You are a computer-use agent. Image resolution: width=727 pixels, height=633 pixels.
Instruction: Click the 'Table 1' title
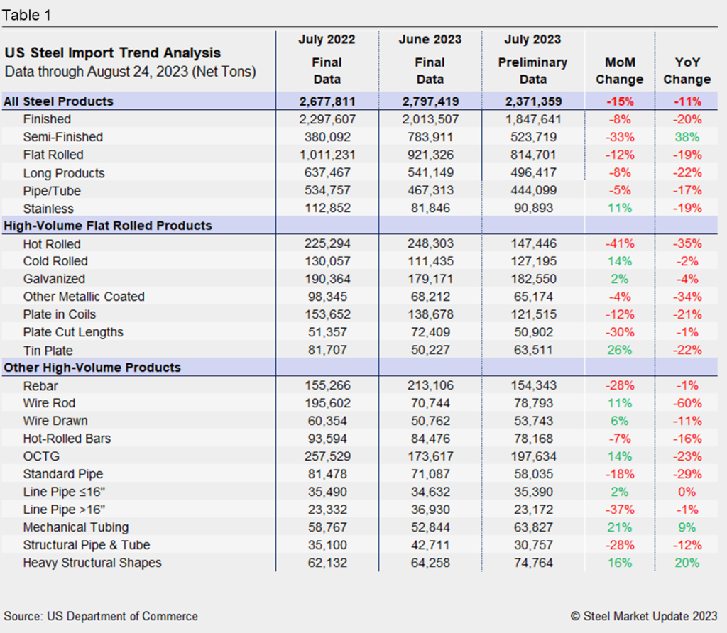[27, 15]
